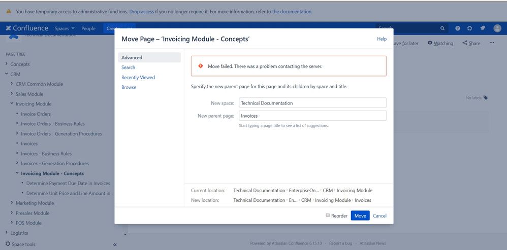Open the Spaces dropdown menu
This screenshot has width=507, height=250.
[x=65, y=28]
